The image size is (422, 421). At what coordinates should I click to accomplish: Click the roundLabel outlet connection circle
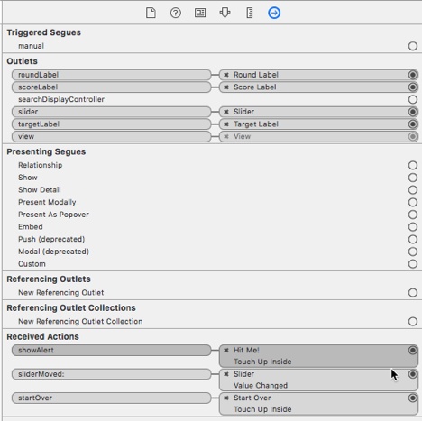(413, 75)
